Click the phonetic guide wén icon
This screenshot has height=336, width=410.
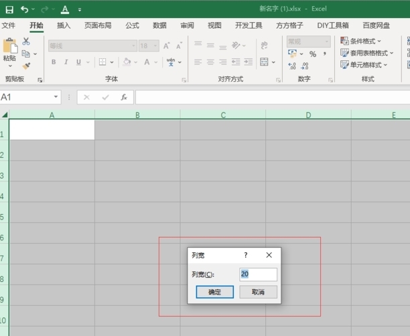pyautogui.click(x=171, y=62)
